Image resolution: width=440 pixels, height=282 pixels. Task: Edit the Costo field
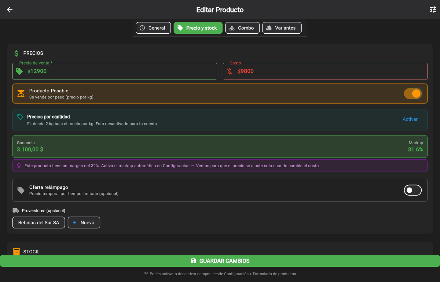pyautogui.click(x=325, y=71)
